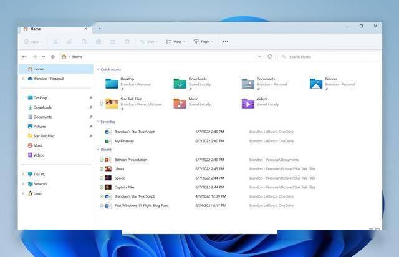399x257 pixels.
Task: Open the Videos folder tile
Action: tap(248, 103)
